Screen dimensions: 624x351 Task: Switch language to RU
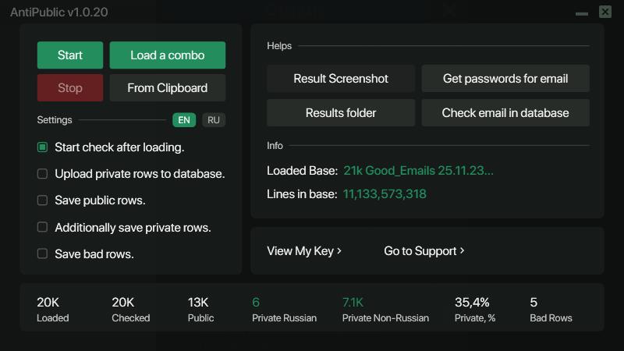point(214,120)
